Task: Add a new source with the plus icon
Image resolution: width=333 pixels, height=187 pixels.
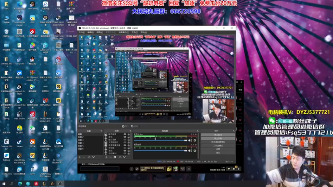Action: 106,157
